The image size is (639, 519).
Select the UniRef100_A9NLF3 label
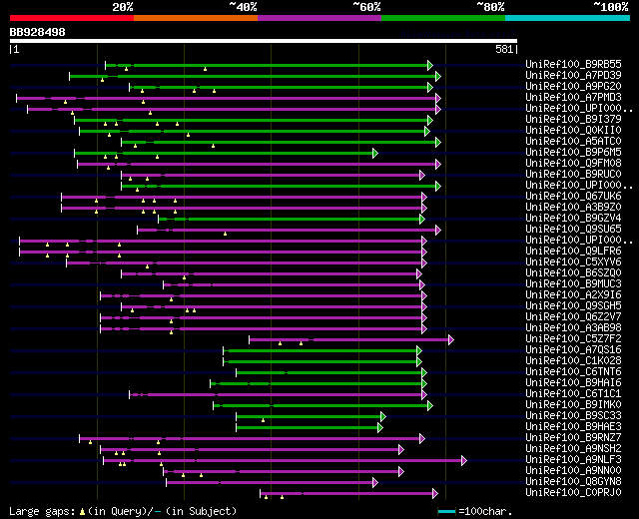pyautogui.click(x=573, y=460)
